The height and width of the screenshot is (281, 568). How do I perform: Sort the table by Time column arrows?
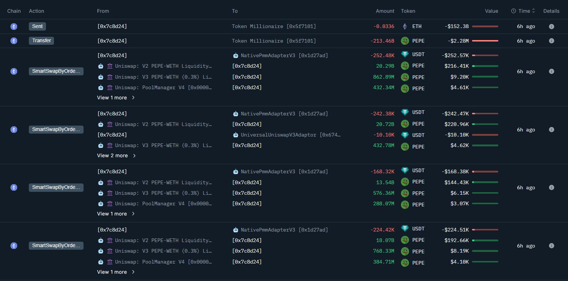coord(533,11)
